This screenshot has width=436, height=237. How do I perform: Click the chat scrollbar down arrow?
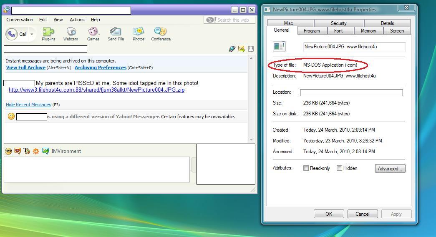point(251,140)
